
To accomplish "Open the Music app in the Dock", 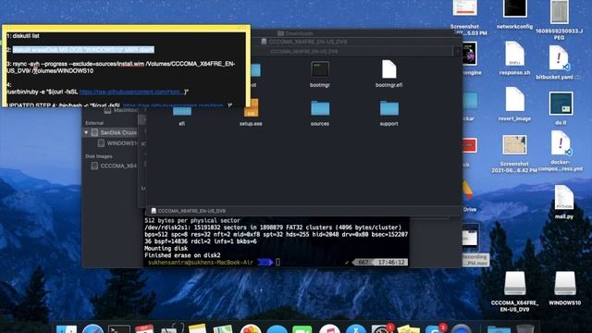I will click(329, 328).
